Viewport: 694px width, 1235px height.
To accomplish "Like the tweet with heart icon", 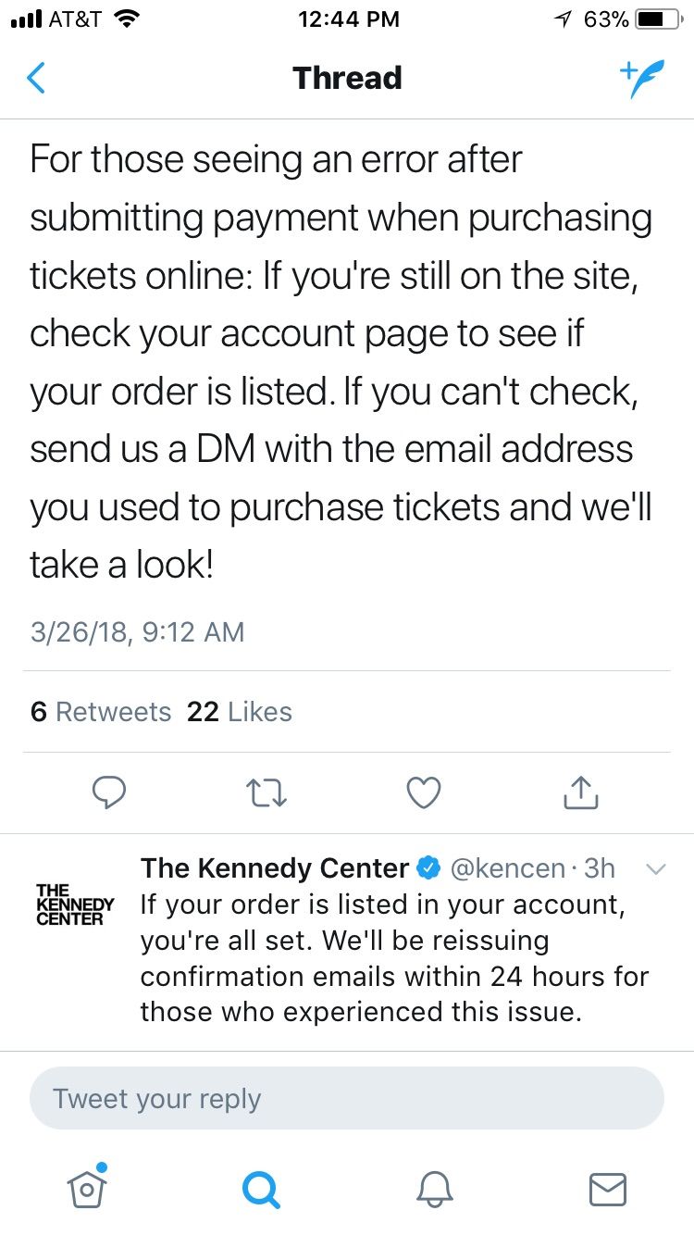I will (424, 792).
